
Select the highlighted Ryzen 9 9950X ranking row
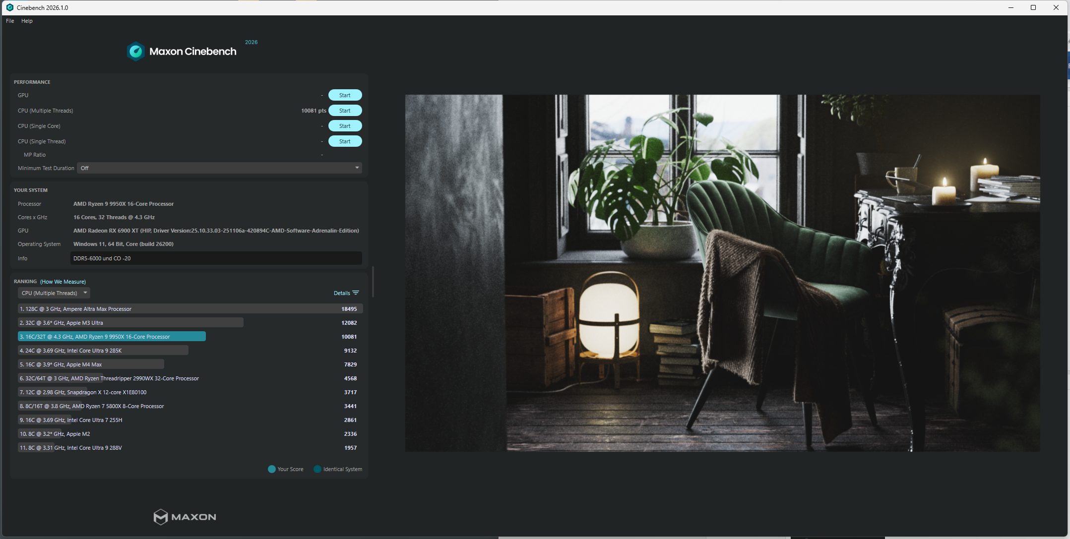pos(190,337)
